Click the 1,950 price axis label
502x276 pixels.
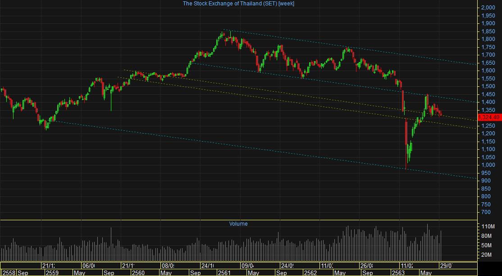pos(488,16)
